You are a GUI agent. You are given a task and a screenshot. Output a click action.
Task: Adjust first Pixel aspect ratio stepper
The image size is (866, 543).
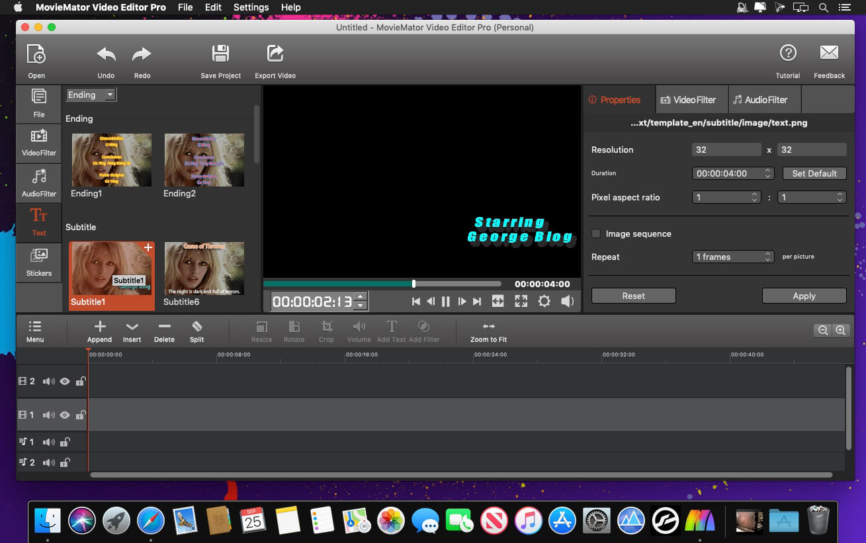point(755,197)
